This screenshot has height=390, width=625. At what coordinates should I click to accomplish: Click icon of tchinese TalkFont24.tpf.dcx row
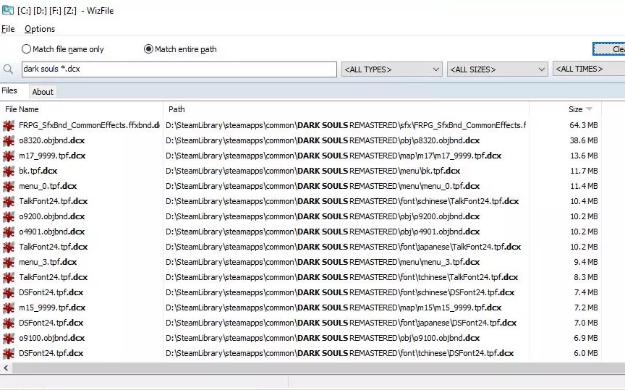pyautogui.click(x=9, y=277)
